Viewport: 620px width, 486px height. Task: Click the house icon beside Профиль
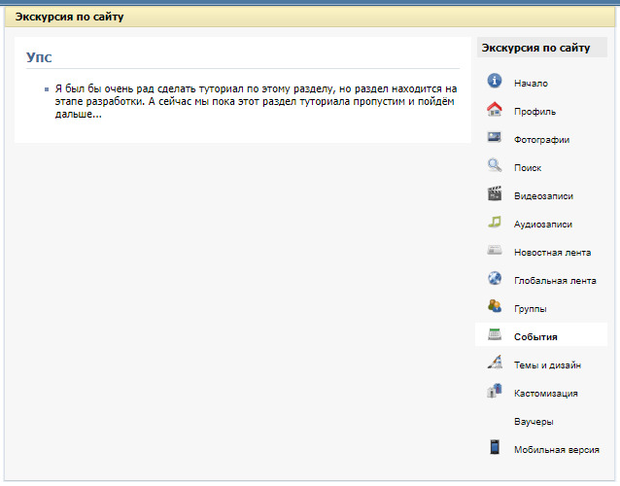click(494, 110)
